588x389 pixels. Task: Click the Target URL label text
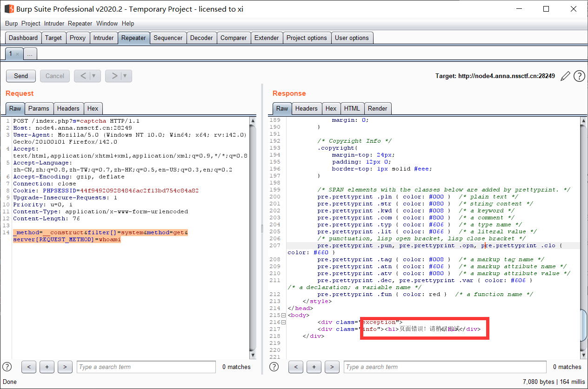(x=495, y=76)
